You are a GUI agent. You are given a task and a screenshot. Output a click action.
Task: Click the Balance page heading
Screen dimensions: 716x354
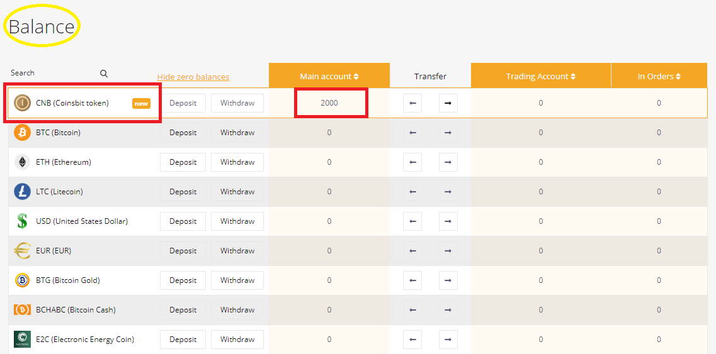[42, 27]
